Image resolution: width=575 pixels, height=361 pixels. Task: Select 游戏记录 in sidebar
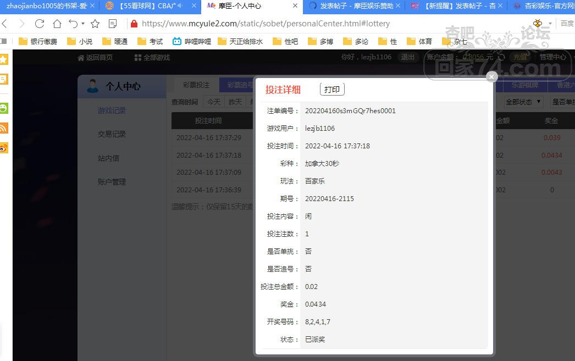tap(112, 110)
